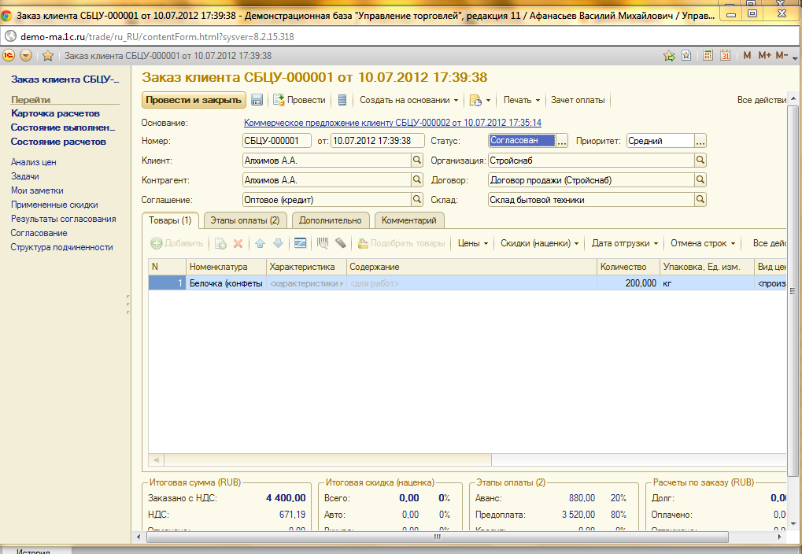Click the Номер field СБЦУ-000001
The height and width of the screenshot is (554, 802).
pos(277,141)
